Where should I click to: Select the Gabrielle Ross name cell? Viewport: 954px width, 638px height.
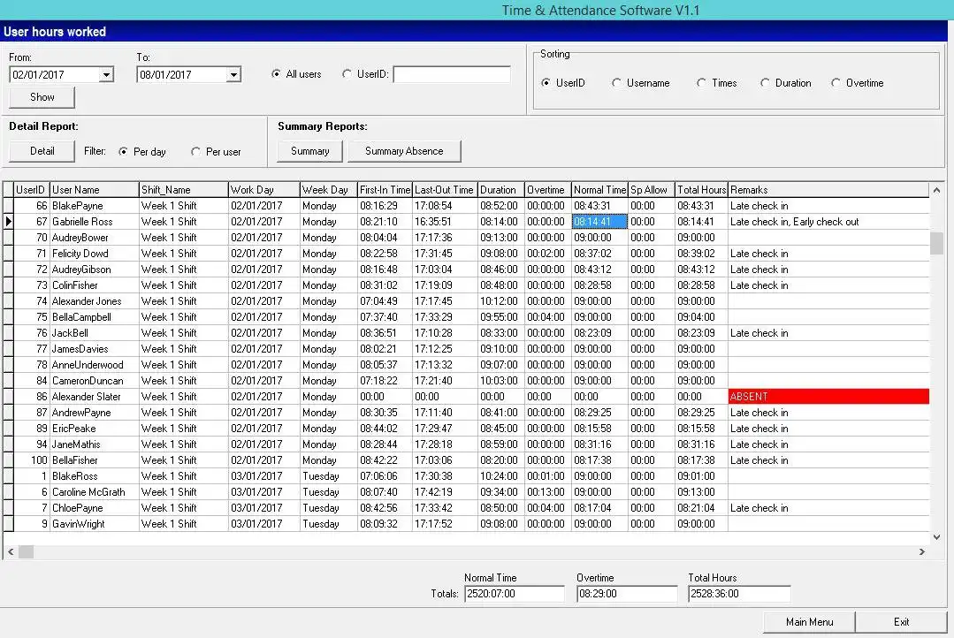point(95,222)
